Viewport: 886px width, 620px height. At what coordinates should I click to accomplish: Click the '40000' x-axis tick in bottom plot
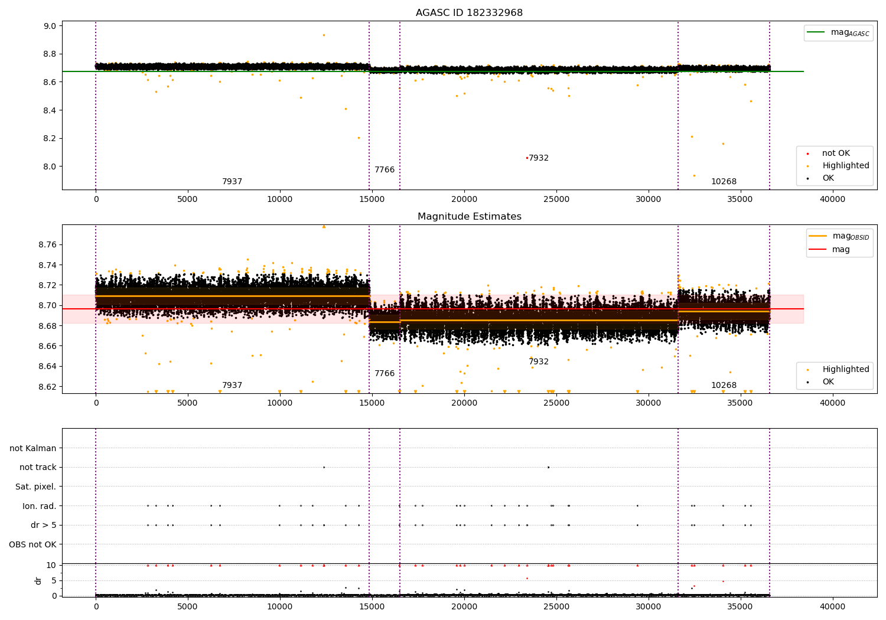point(832,606)
